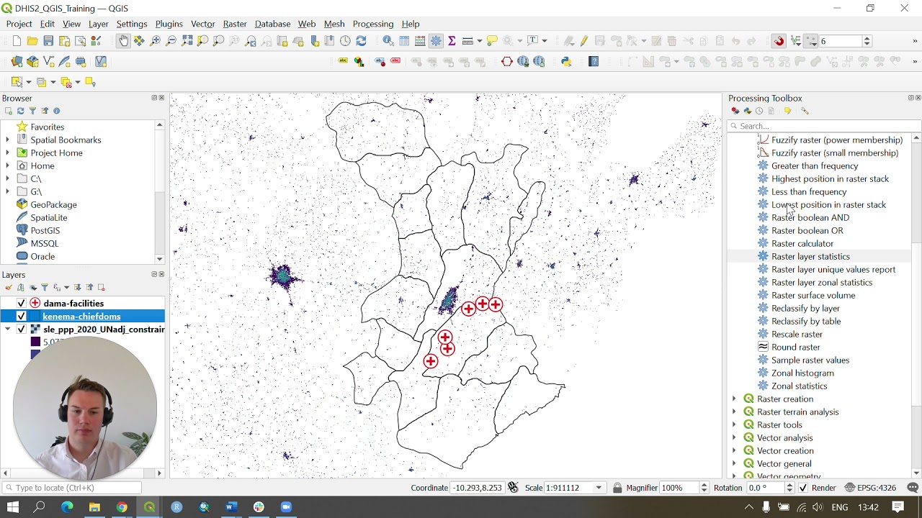Click the dark purple raster legend swatch

pyautogui.click(x=35, y=342)
